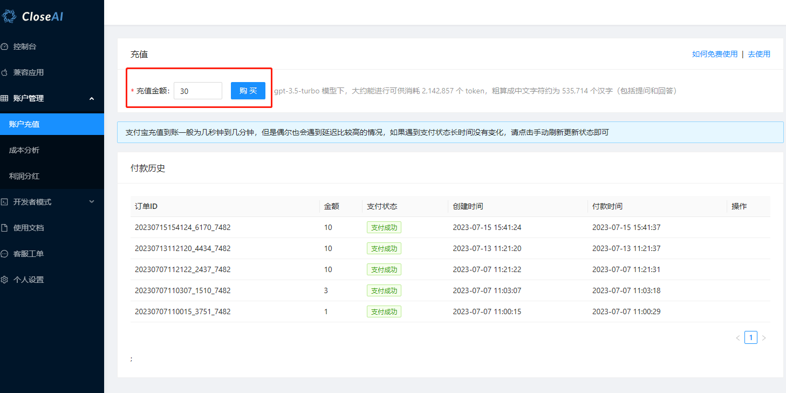Select order ID 20230713112120_4434_7482
786x393 pixels.
(183, 248)
